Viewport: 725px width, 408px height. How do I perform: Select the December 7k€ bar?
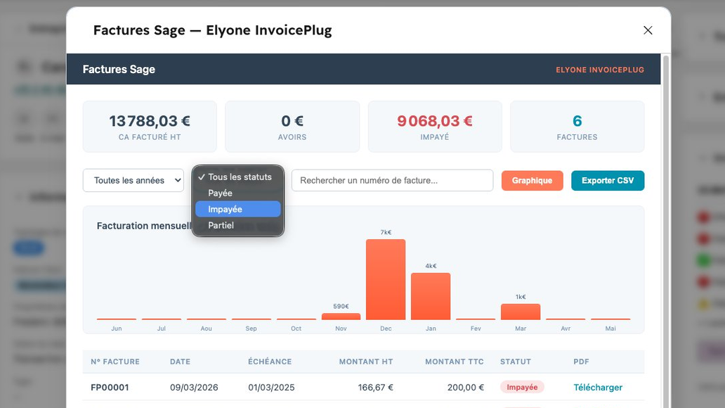386,279
